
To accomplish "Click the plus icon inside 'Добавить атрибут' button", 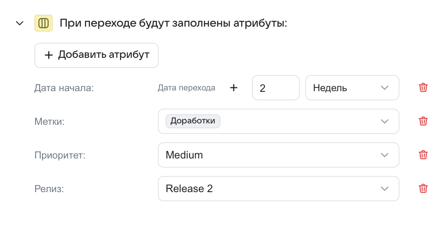I will [x=49, y=55].
